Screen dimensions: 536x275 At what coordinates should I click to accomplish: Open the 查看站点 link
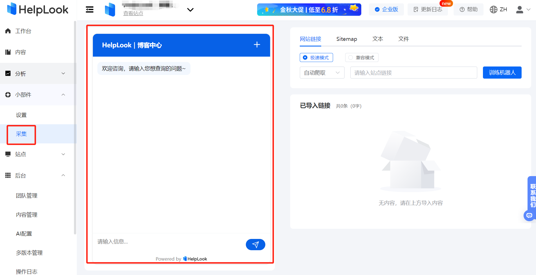(x=133, y=13)
